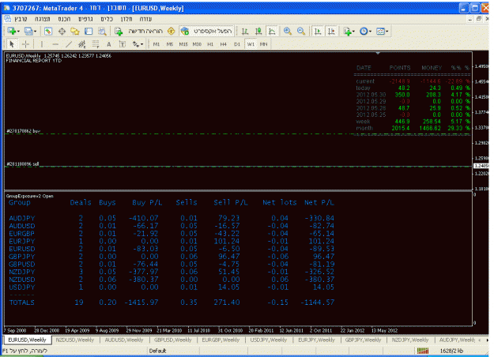Expand the arrows objects dropdown
Screen dimensions: 494x357
click(138, 44)
